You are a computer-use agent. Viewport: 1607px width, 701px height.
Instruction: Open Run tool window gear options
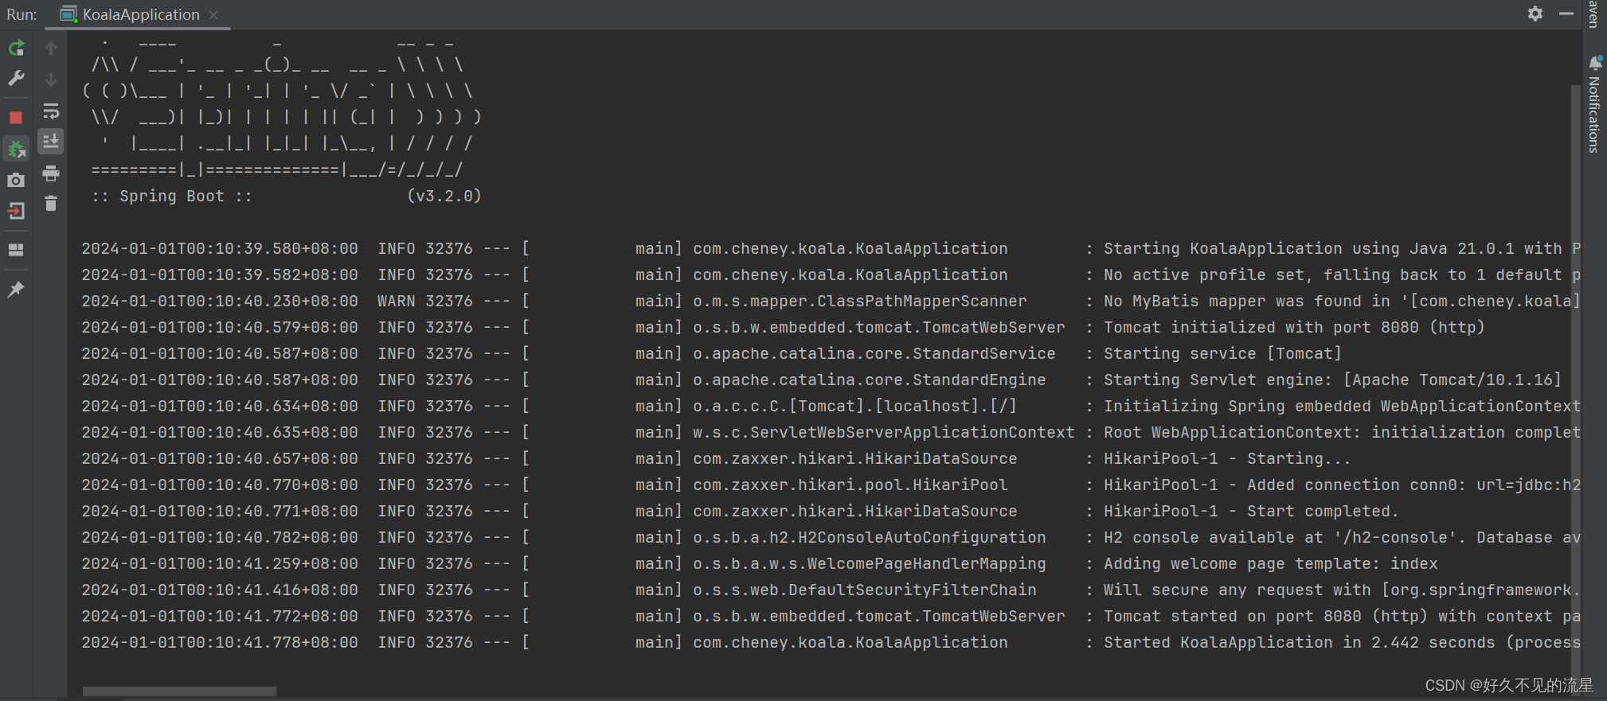(x=1535, y=14)
